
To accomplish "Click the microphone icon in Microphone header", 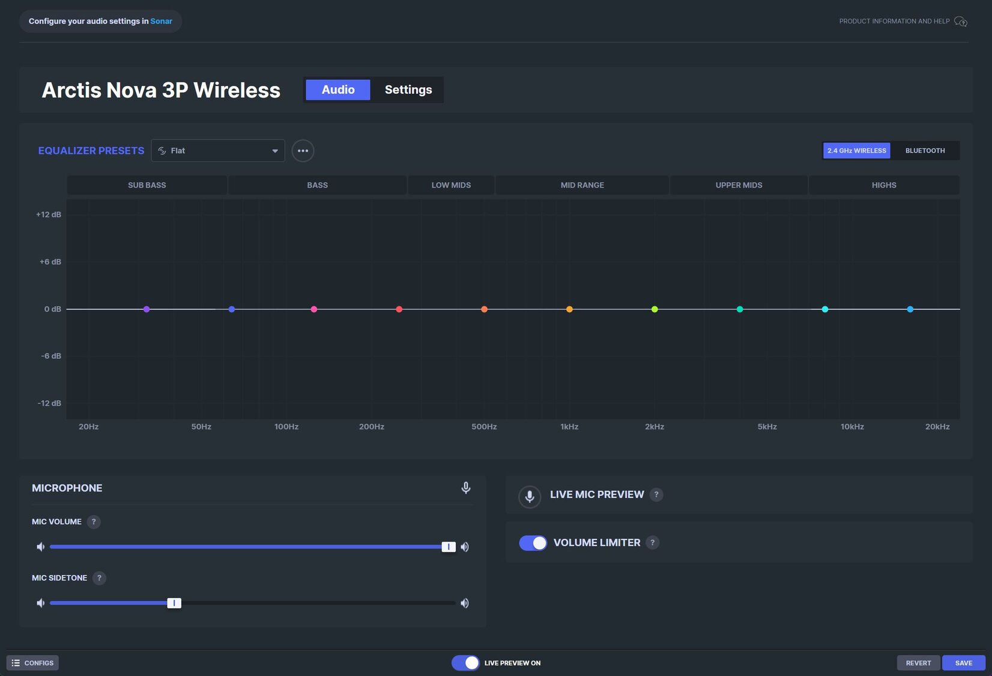I will (465, 488).
